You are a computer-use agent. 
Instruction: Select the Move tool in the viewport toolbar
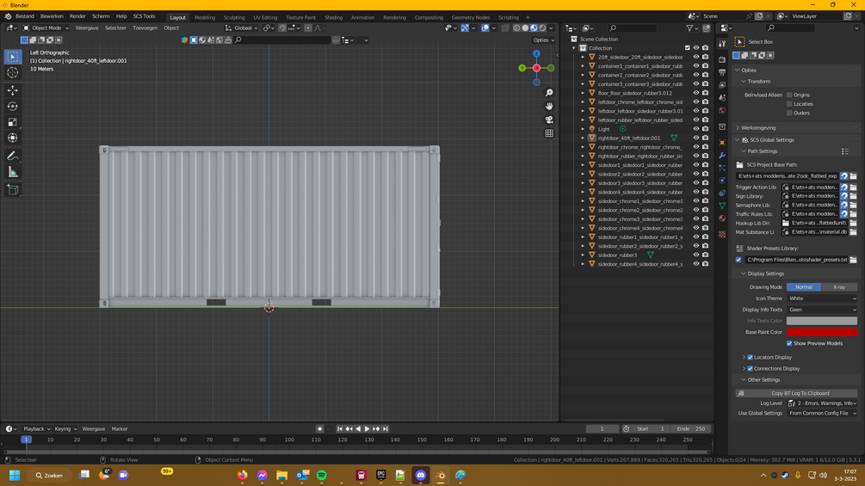[13, 90]
